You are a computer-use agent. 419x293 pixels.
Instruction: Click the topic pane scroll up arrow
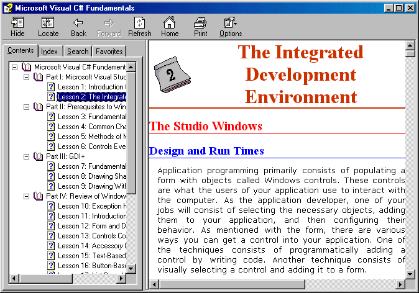point(410,45)
